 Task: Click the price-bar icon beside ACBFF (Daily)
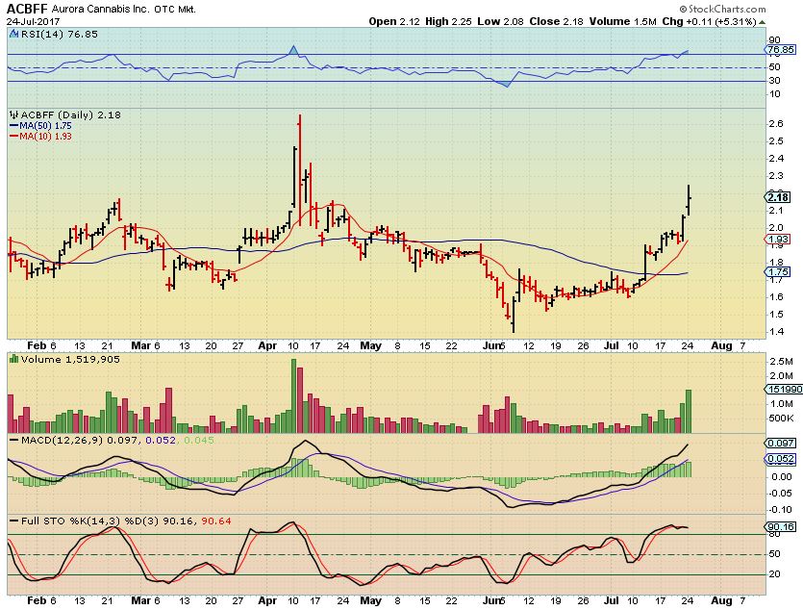[x=13, y=115]
